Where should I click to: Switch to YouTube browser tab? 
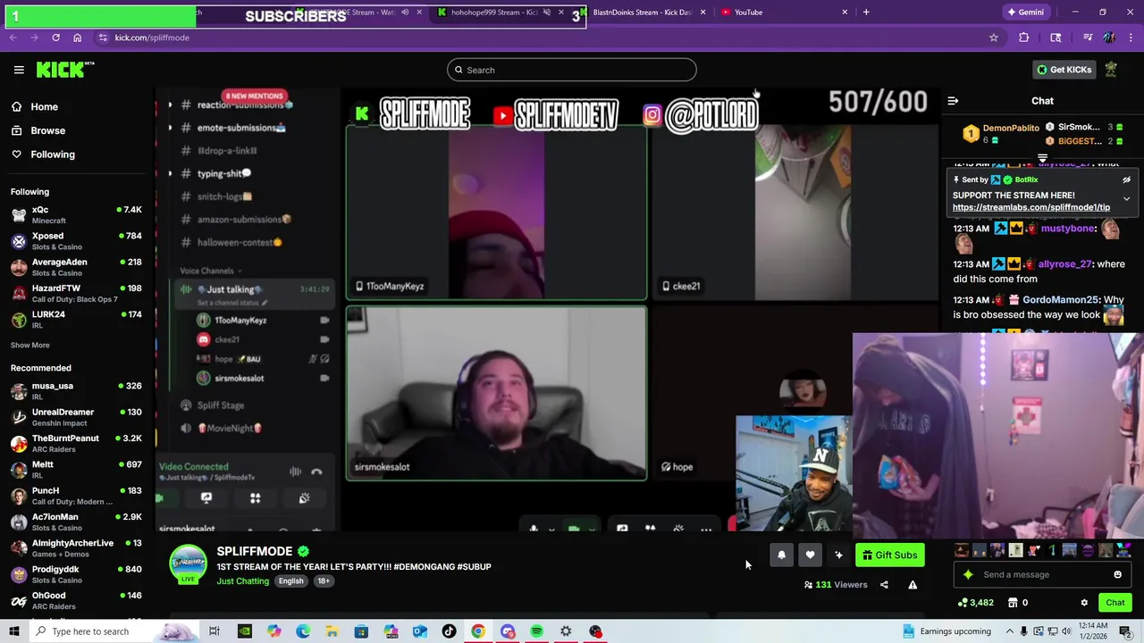[783, 13]
